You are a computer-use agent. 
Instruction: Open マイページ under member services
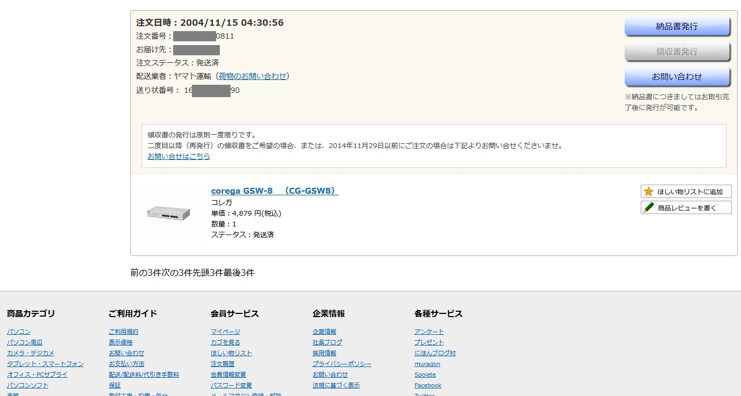click(x=225, y=332)
